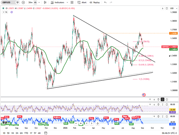Click the diamond icon beside GBPUSD

(17, 2)
